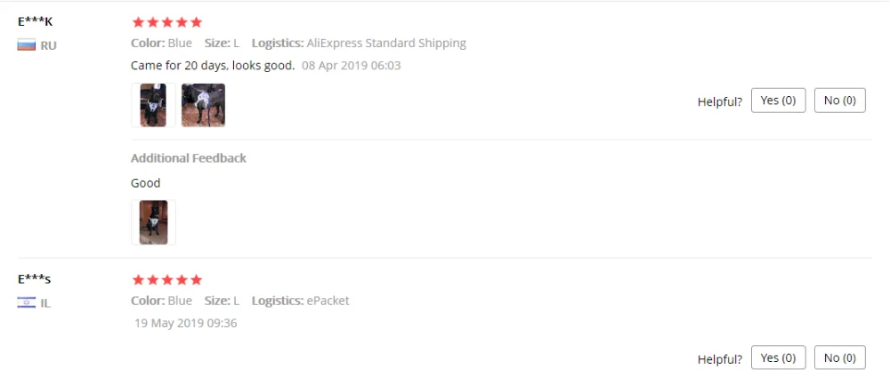Open the second photo in E***K's review
This screenshot has height=386, width=890.
pyautogui.click(x=203, y=105)
